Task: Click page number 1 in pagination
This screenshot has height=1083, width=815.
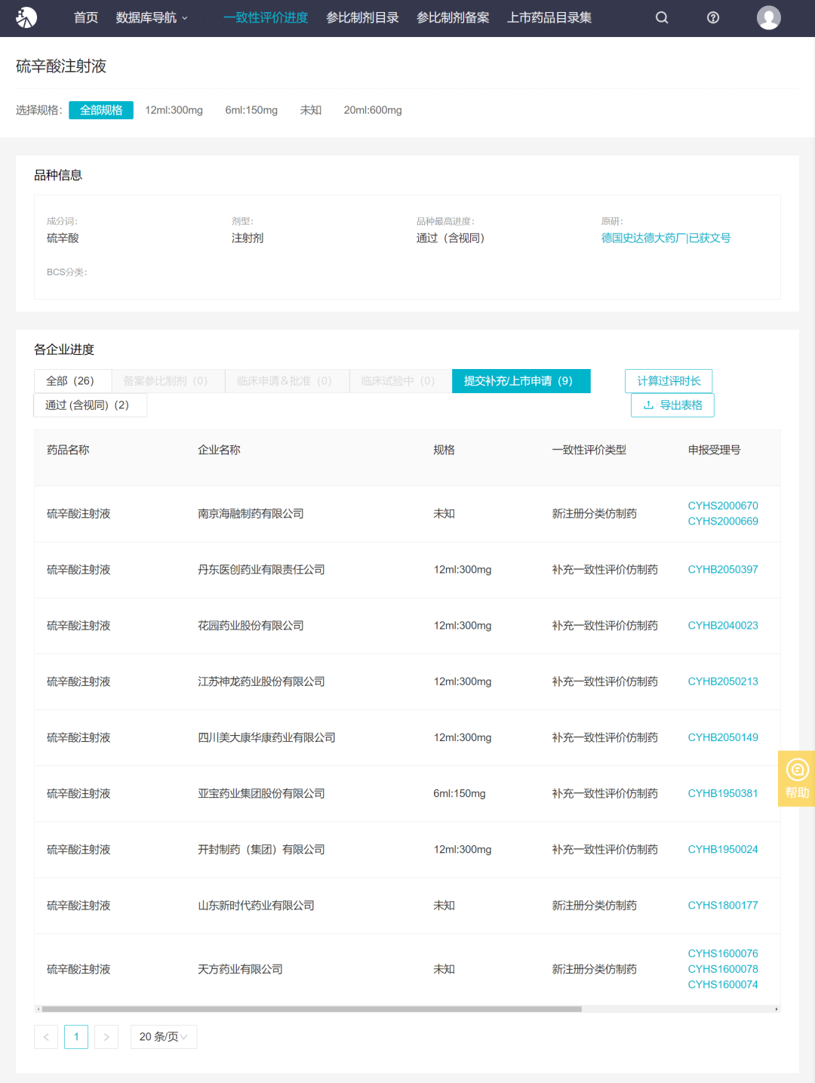Action: (x=76, y=1037)
